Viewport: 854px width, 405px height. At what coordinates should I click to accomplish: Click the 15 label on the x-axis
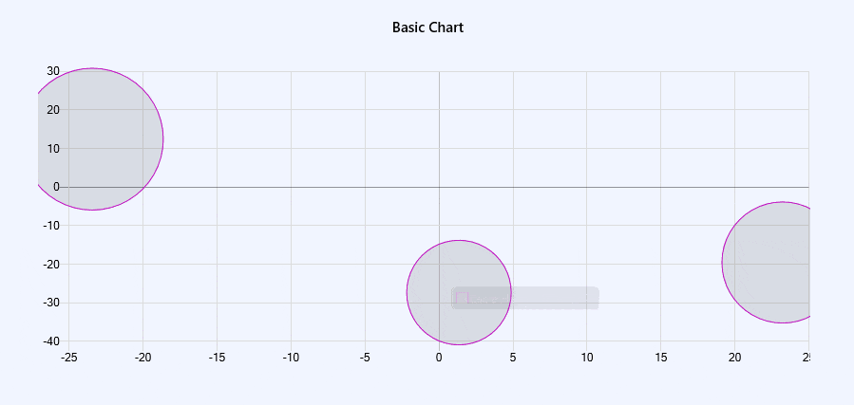[x=660, y=358]
